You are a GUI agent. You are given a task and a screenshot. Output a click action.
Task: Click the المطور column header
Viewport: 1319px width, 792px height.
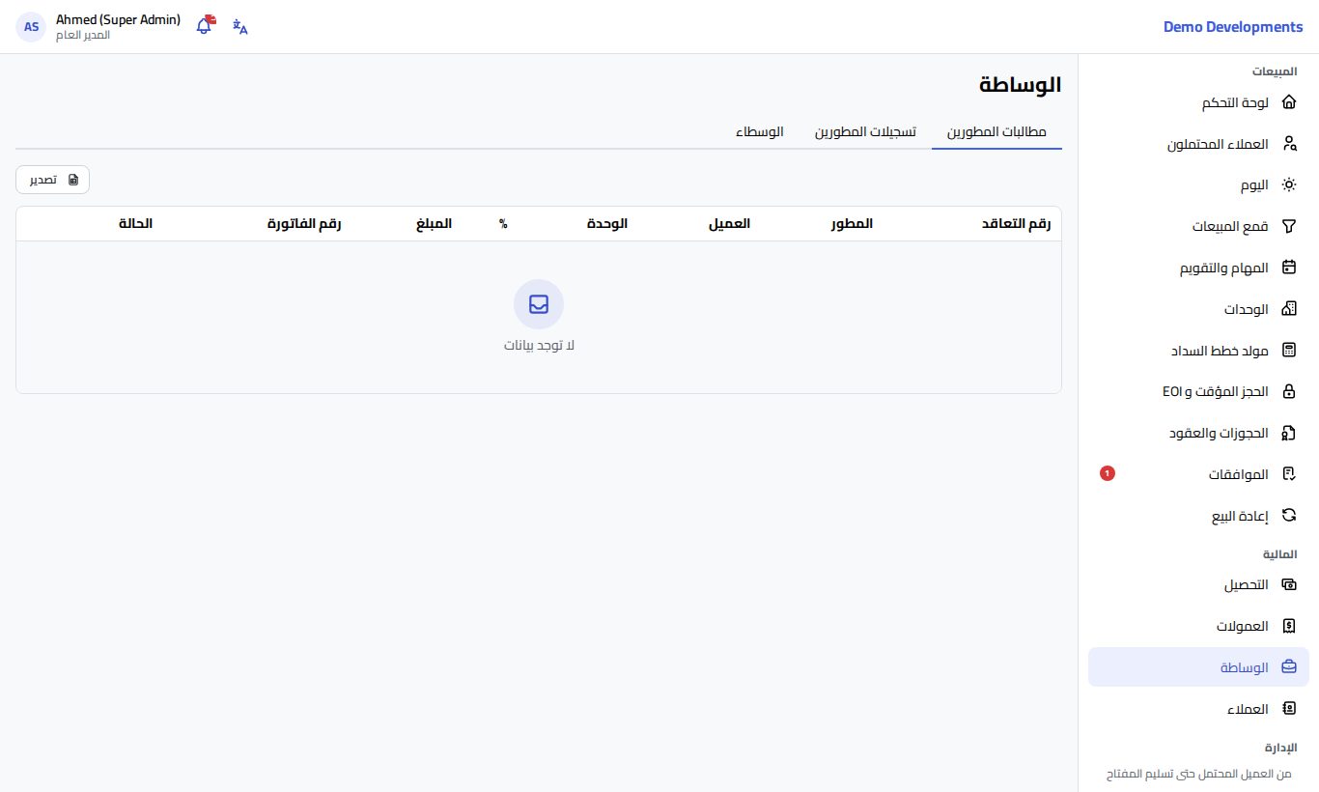(x=852, y=224)
